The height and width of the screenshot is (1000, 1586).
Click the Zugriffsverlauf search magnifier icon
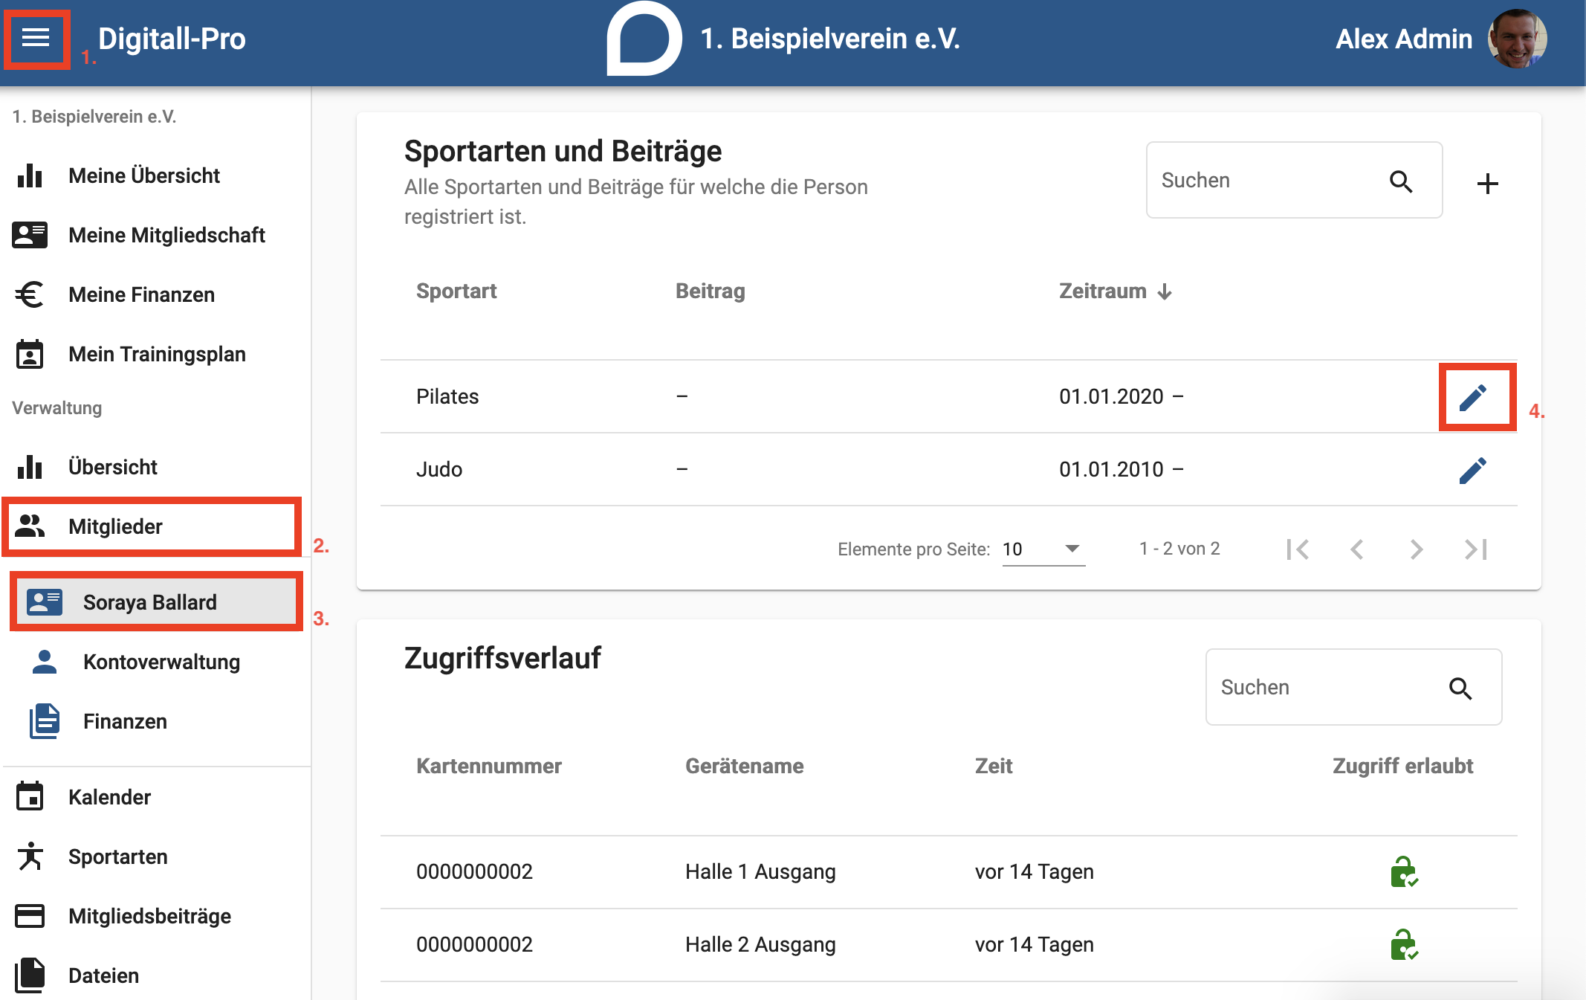click(1460, 688)
